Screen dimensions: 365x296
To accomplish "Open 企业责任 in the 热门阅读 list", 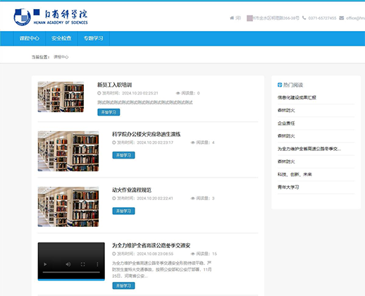I will coord(286,123).
